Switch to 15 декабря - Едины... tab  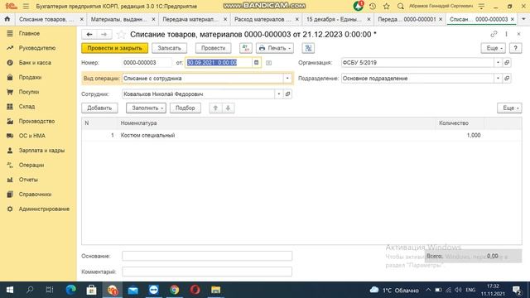(334, 19)
